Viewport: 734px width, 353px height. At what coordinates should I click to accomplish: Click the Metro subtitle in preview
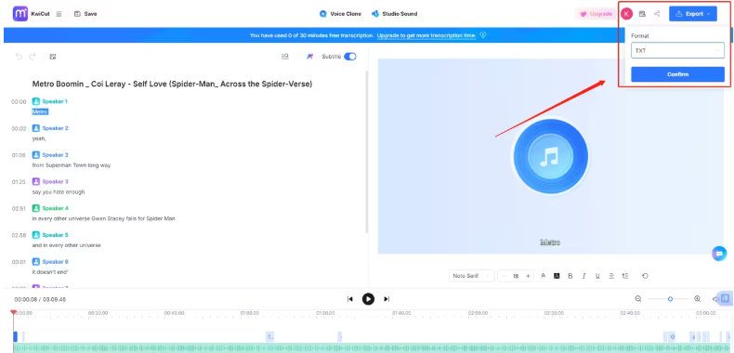(x=550, y=242)
